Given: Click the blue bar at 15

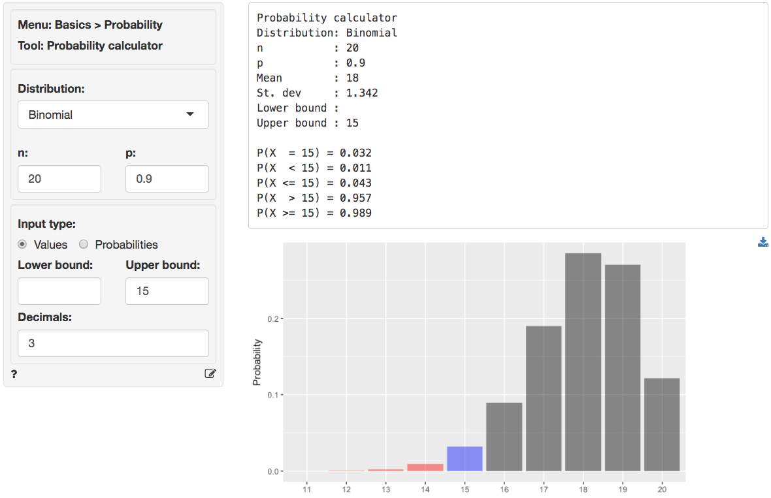Looking at the screenshot, I should 465,459.
